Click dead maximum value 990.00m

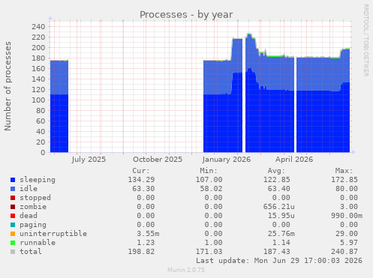[347, 216]
